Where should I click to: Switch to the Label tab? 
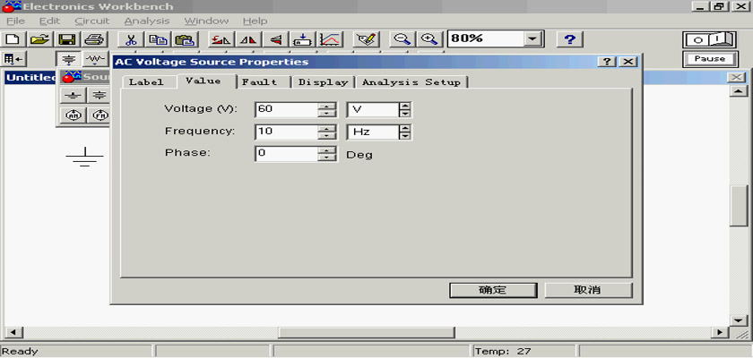[146, 82]
